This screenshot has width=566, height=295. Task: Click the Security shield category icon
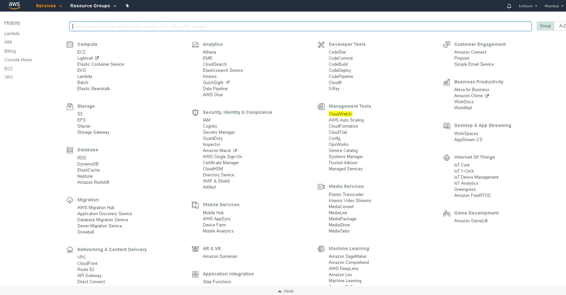click(195, 113)
